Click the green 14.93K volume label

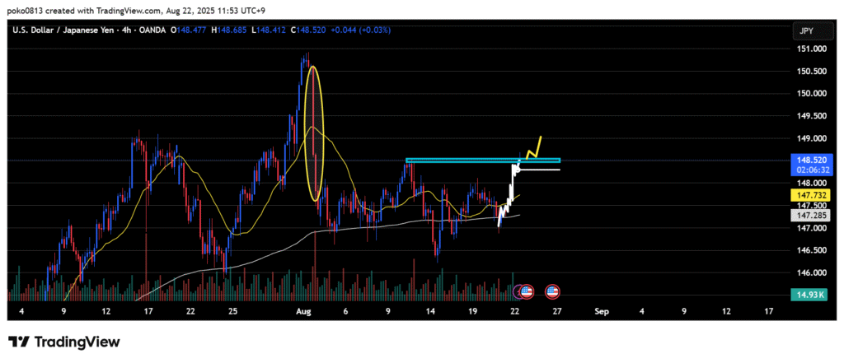pyautogui.click(x=804, y=294)
